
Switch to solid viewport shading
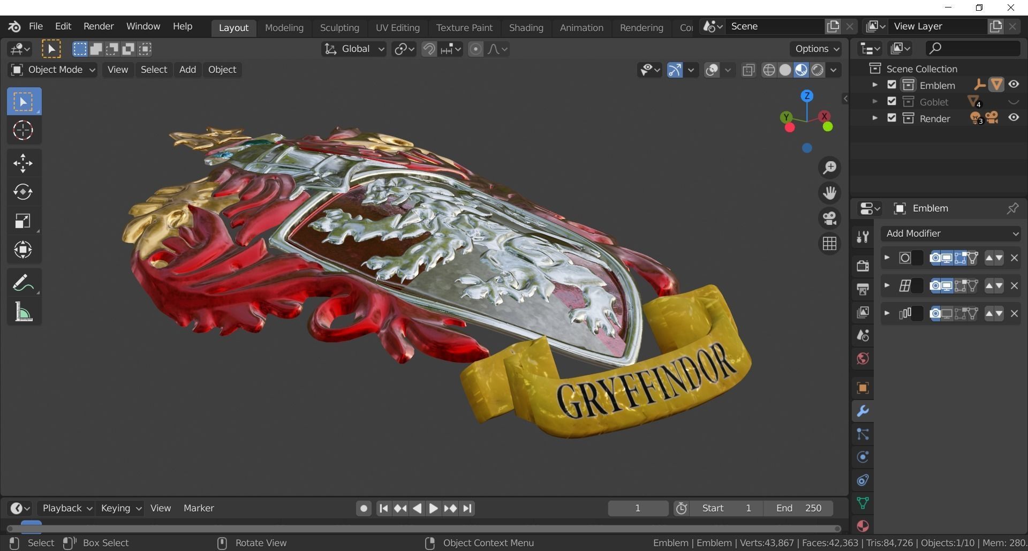(x=785, y=70)
